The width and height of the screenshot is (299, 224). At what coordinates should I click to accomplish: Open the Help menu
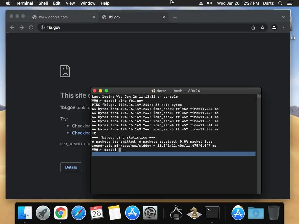pyautogui.click(x=105, y=3)
